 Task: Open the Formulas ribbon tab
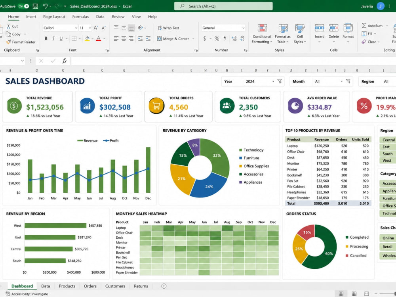(80, 17)
